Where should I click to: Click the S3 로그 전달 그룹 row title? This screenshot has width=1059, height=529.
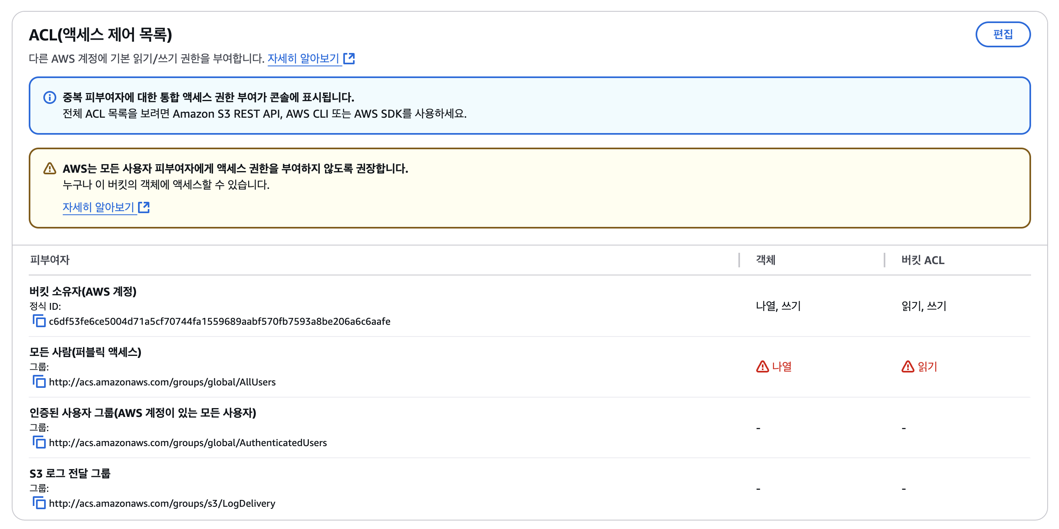[x=70, y=473]
